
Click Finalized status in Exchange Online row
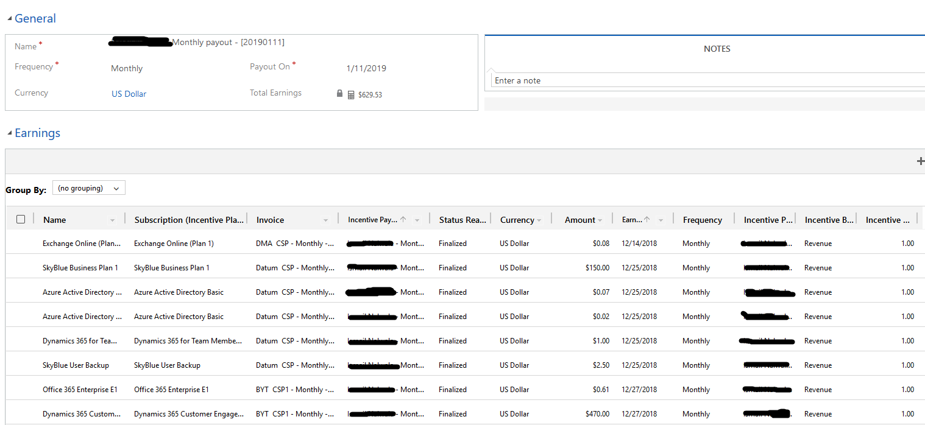tap(453, 244)
